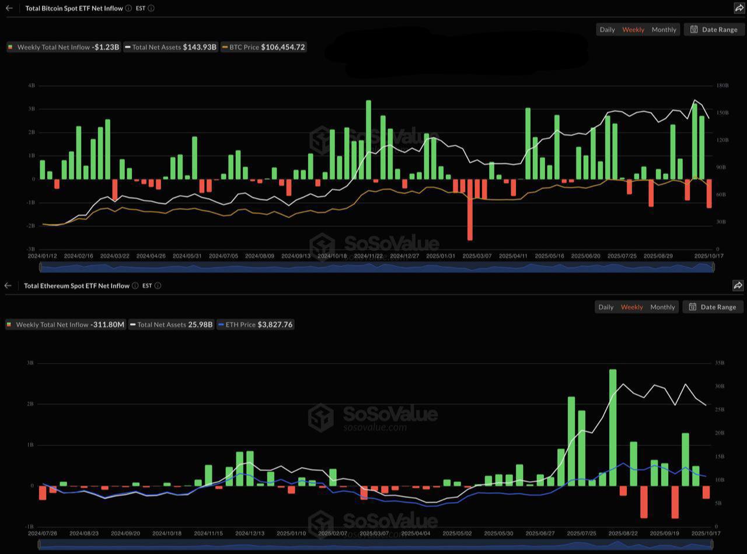Click share icon on Ethereum ETF chart

738,285
